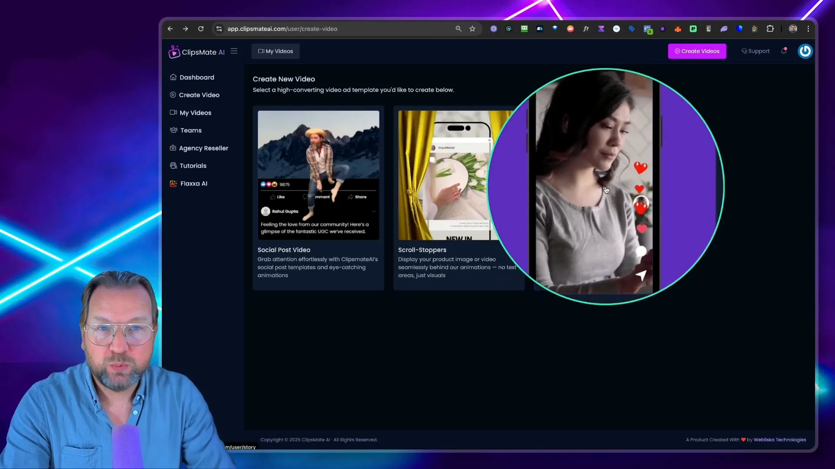Viewport: 835px width, 469px height.
Task: Open Teams in sidebar
Action: click(186, 130)
